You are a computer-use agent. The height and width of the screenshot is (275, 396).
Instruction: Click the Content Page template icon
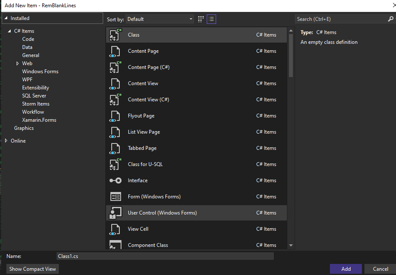point(115,51)
